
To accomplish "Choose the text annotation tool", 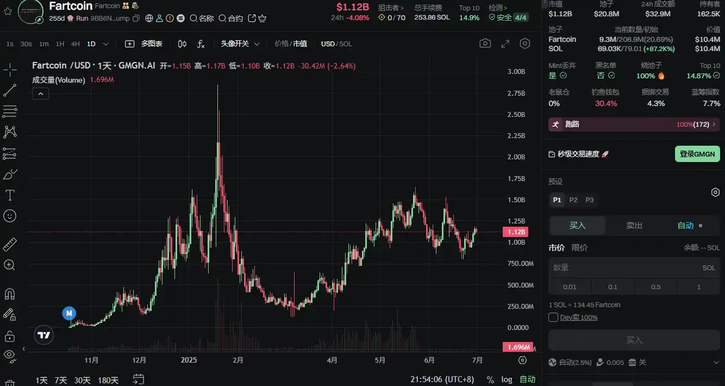I will click(x=10, y=195).
